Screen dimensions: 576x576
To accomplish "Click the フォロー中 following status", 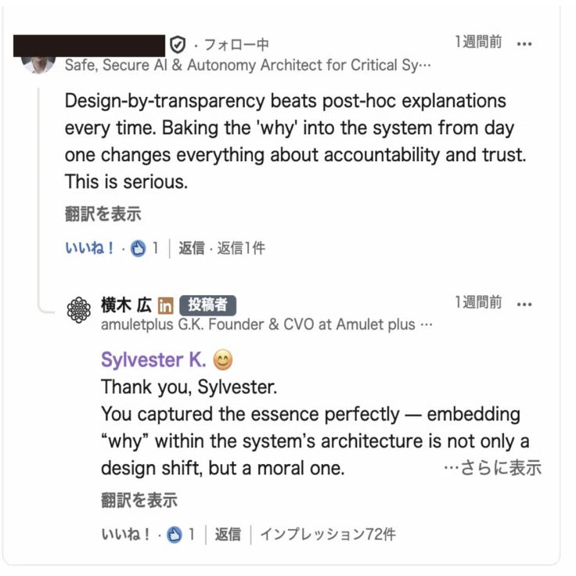I will (x=236, y=45).
